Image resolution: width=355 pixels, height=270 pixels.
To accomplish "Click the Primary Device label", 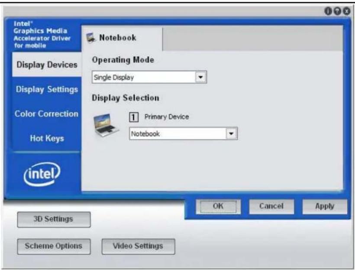I will tap(167, 117).
